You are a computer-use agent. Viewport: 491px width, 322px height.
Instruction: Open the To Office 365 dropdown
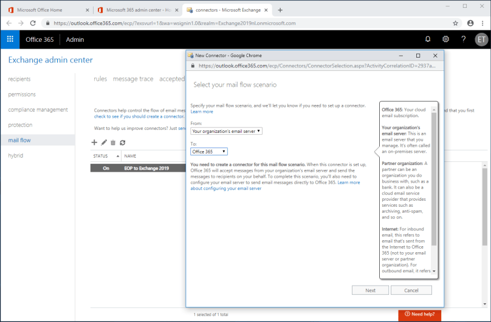coord(208,151)
